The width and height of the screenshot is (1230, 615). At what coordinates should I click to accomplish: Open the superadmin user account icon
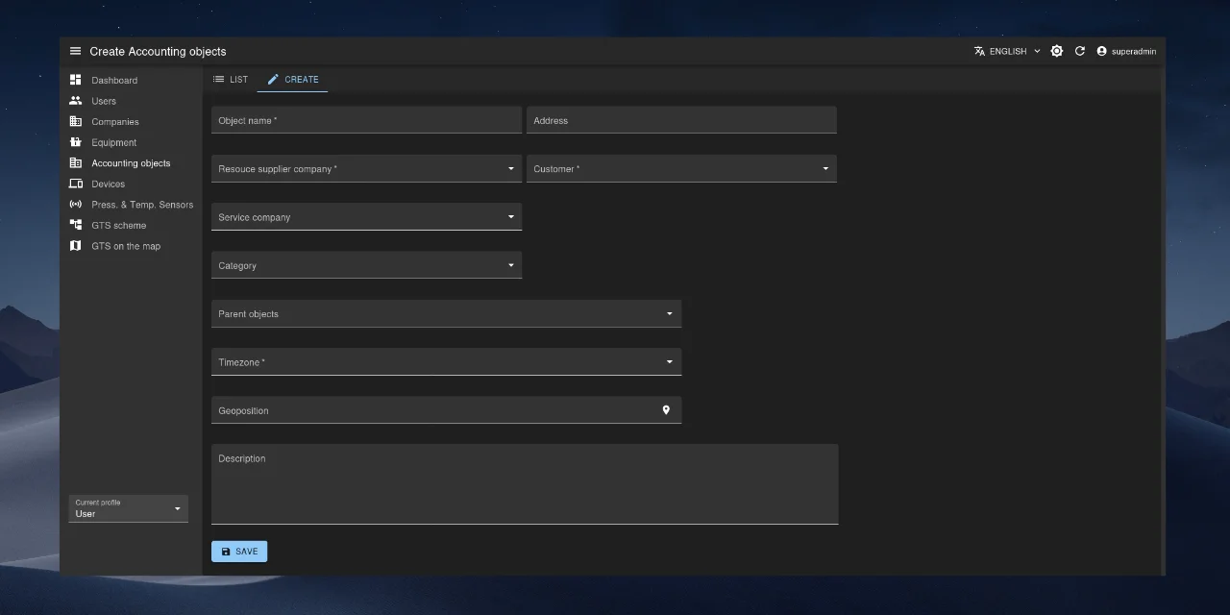(1102, 51)
